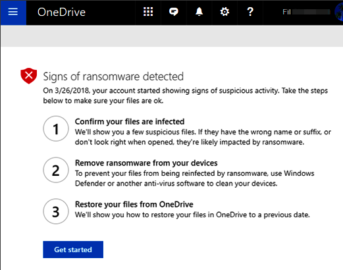Click 'Signs of ransomware detected' heading

coord(113,76)
